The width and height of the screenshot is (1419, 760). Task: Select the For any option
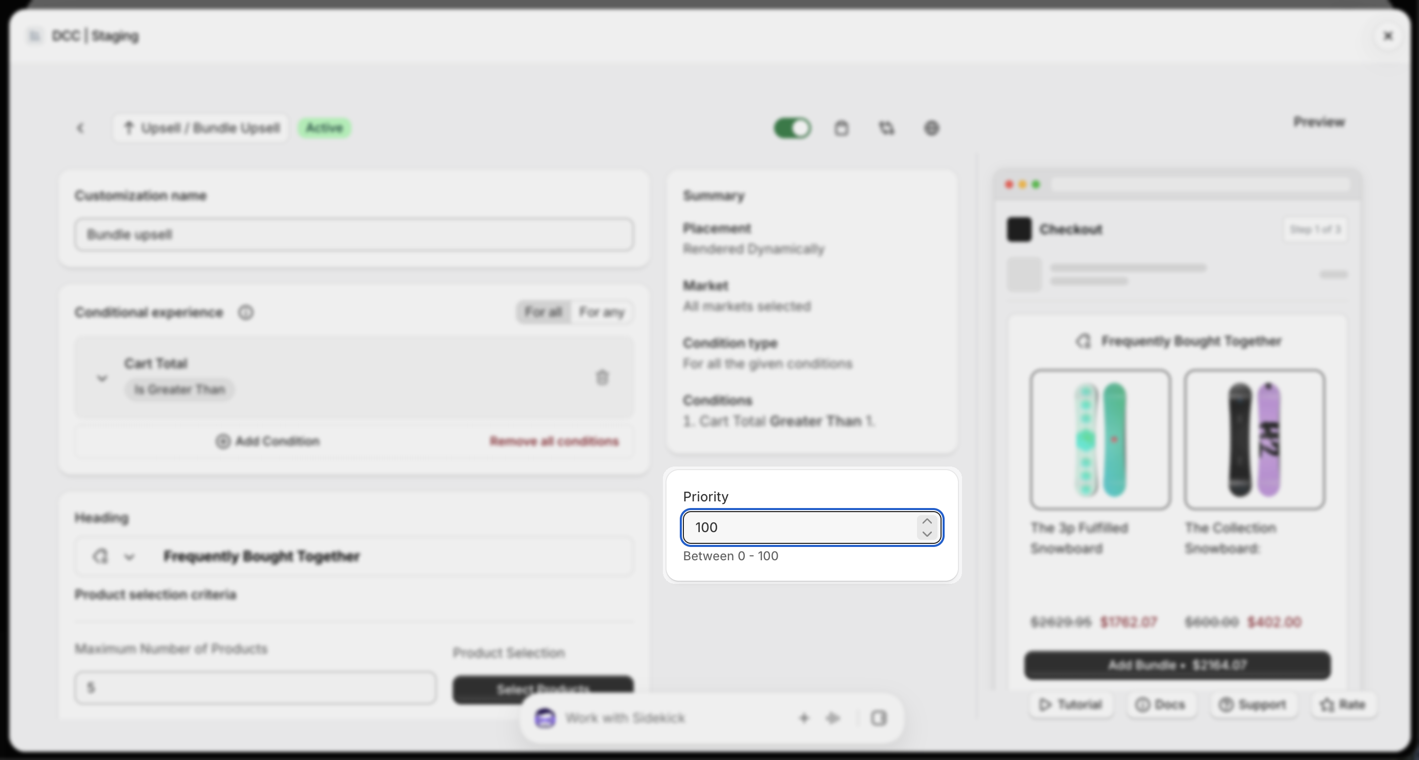tap(601, 312)
